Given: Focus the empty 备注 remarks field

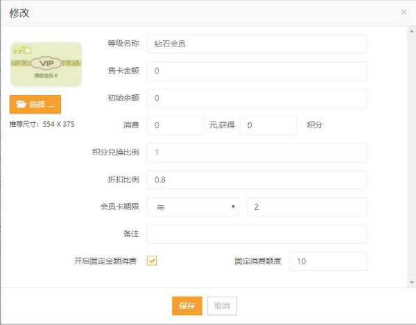Looking at the screenshot, I should (x=257, y=234).
